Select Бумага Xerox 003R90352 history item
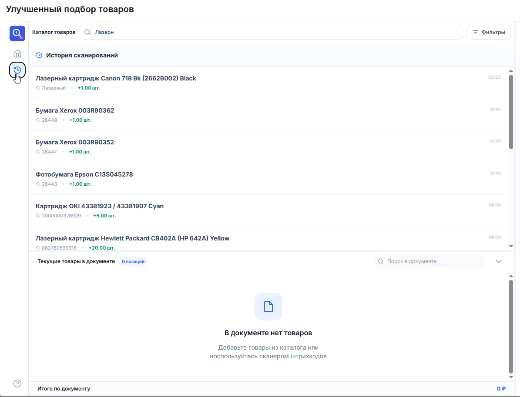Screen dimensions: 520x397 (268, 147)
